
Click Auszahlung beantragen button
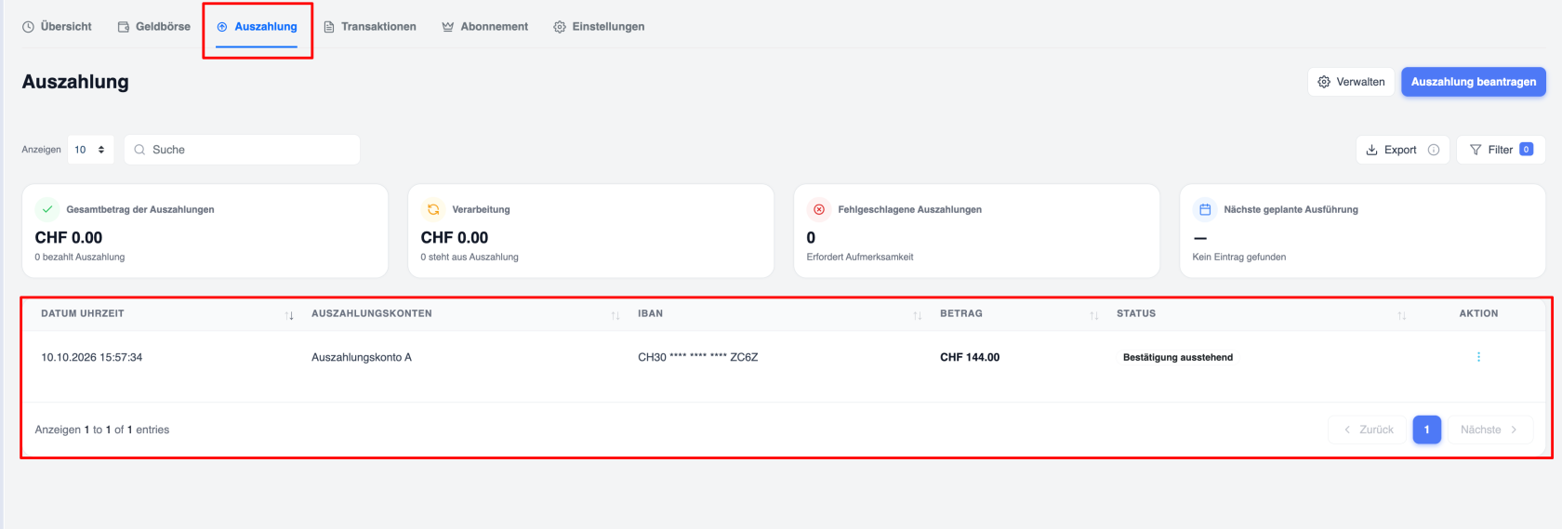pos(1474,82)
